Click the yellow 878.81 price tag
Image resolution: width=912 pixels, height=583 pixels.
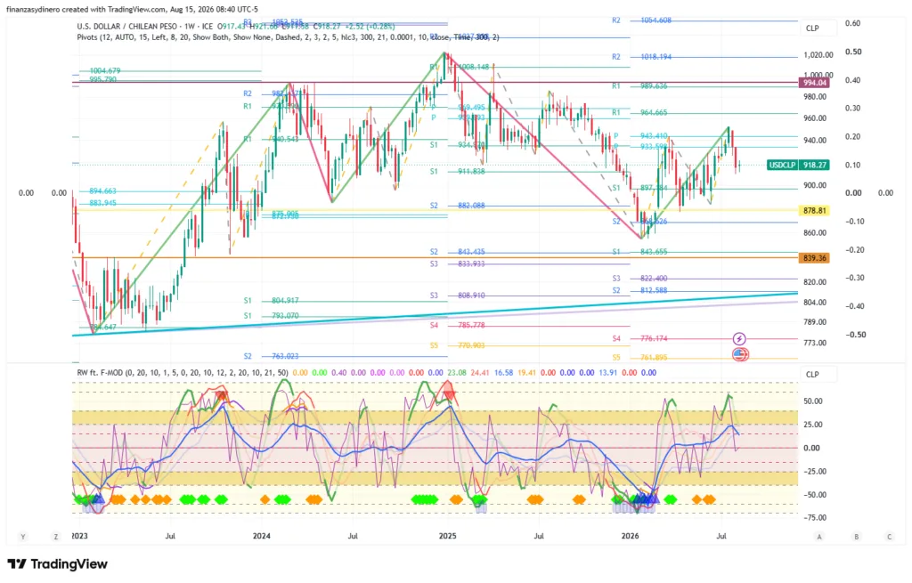[814, 210]
